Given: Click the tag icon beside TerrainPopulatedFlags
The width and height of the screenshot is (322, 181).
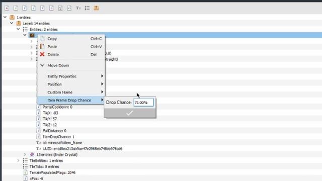Looking at the screenshot, I should coord(25,172).
